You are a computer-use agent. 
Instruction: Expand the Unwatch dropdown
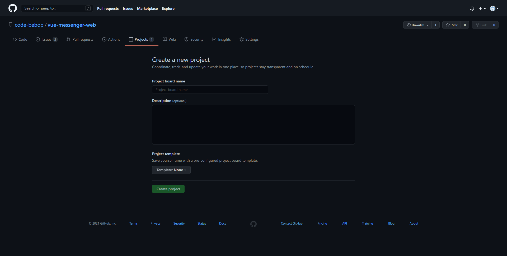pyautogui.click(x=417, y=25)
